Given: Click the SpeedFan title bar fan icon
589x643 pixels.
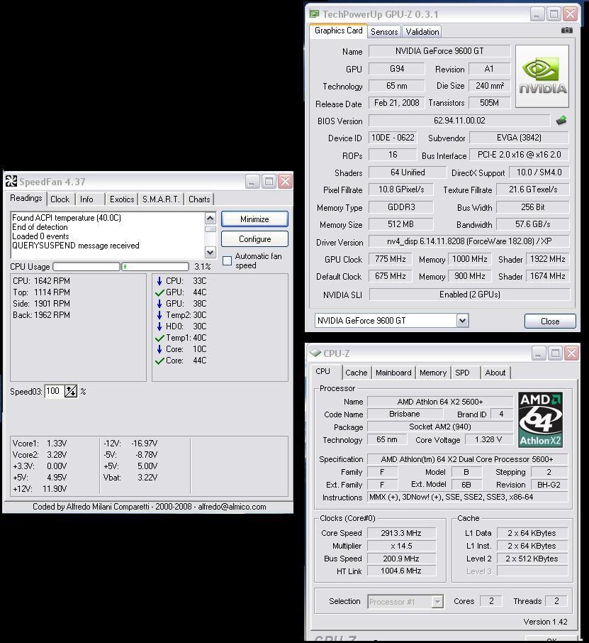Looking at the screenshot, I should 11,181.
